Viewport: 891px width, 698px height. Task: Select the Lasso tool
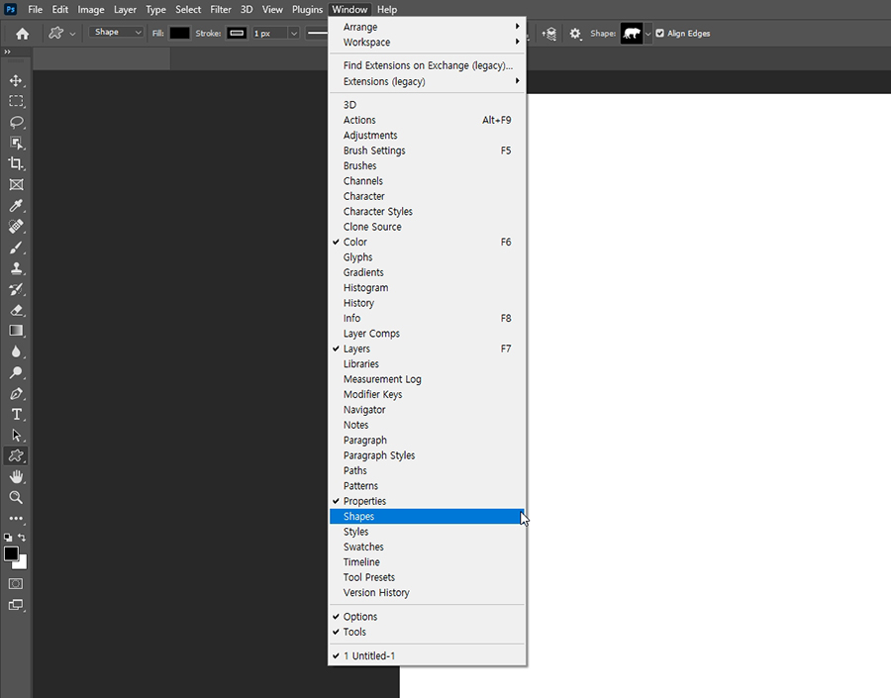(x=16, y=122)
